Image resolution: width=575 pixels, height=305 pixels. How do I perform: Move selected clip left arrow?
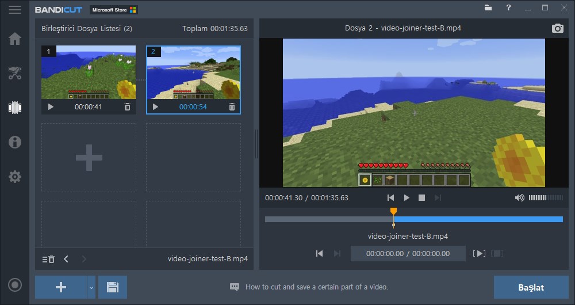(x=66, y=259)
